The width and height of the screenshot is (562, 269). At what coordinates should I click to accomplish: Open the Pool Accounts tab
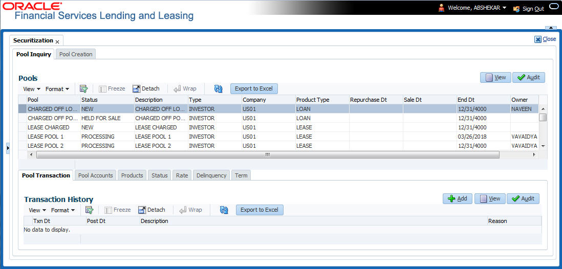point(95,175)
